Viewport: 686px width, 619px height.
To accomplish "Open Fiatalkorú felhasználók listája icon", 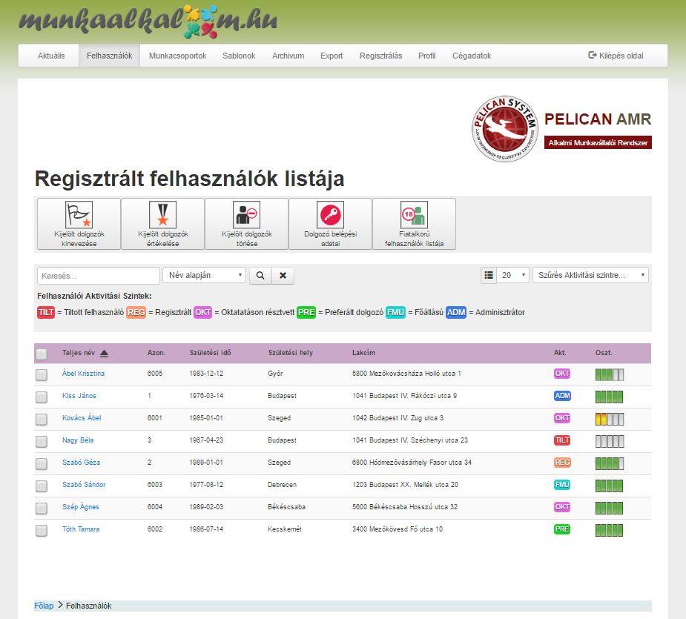I will [x=414, y=216].
